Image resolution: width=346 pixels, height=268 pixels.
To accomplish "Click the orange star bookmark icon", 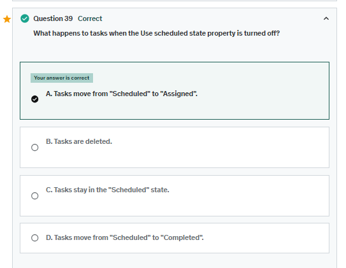I will (x=7, y=19).
